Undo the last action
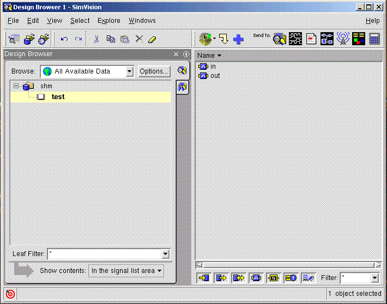Viewport: 387px width, 304px height. tap(64, 39)
